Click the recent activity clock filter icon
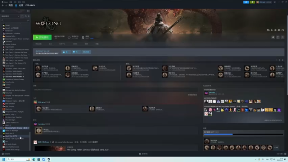Viewport: 288px width, 162px height. click(x=26, y=16)
